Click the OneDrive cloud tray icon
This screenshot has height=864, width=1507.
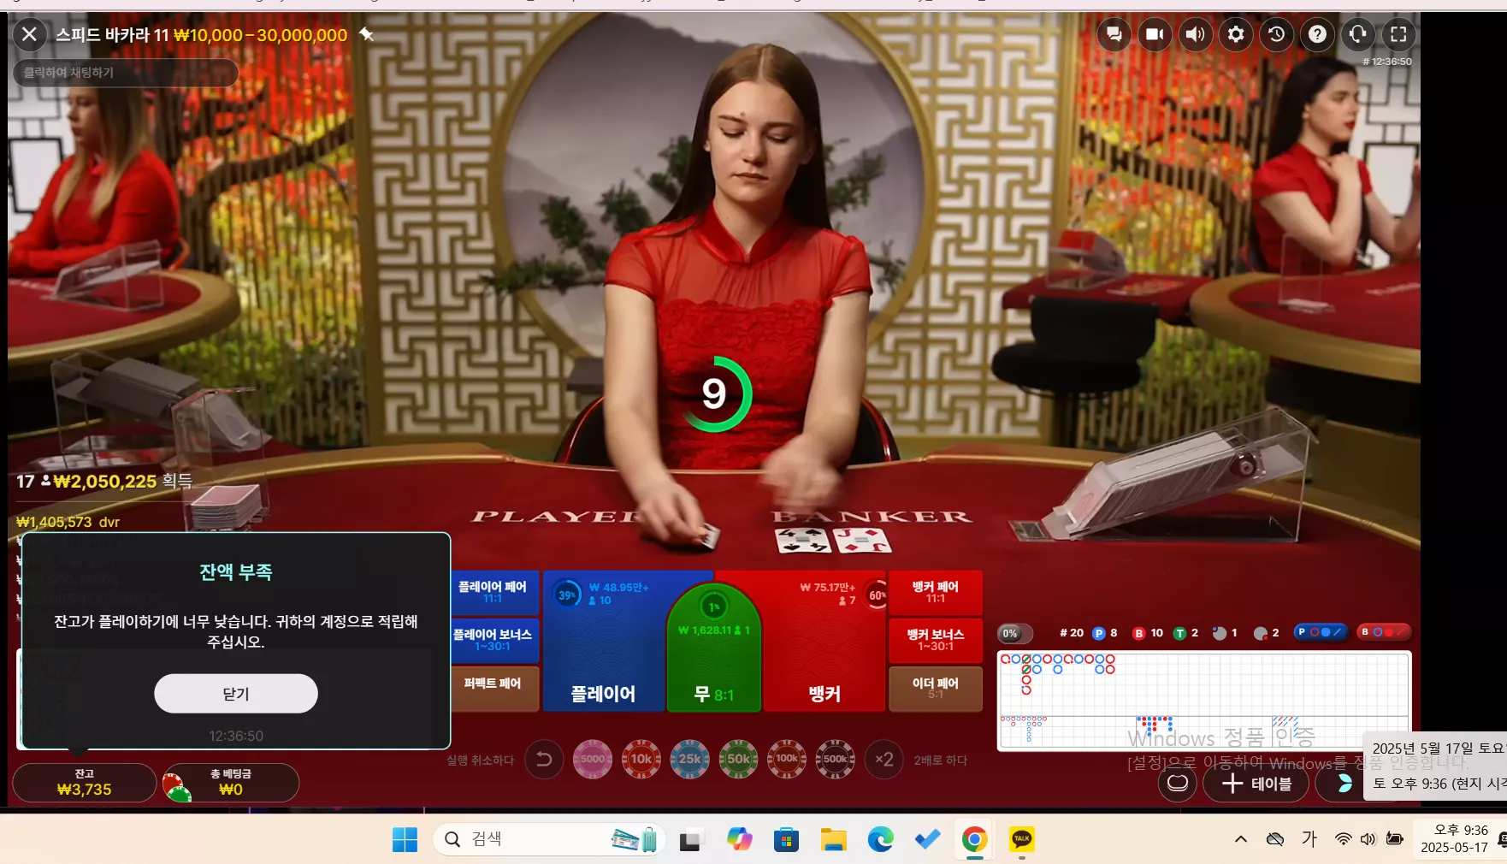[1275, 839]
